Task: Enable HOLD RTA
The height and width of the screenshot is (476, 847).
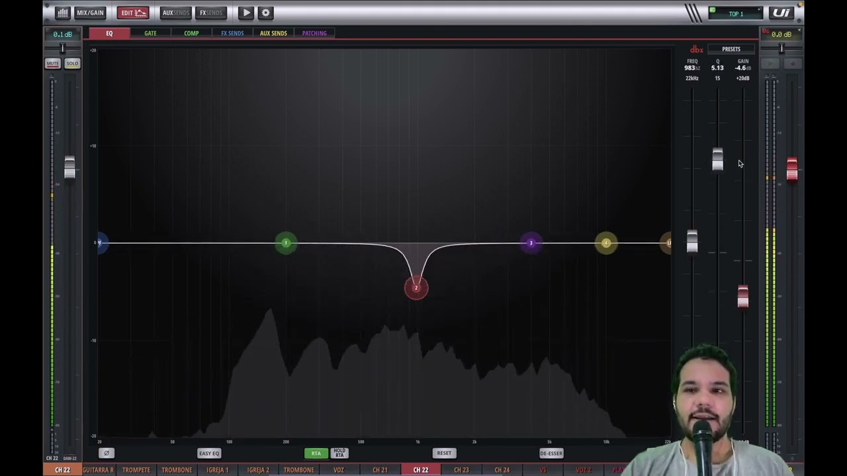Action: [x=339, y=453]
